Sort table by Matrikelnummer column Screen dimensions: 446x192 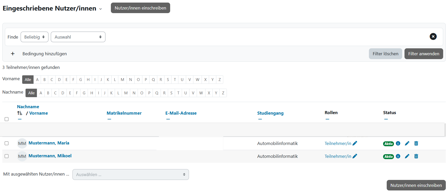tap(124, 113)
